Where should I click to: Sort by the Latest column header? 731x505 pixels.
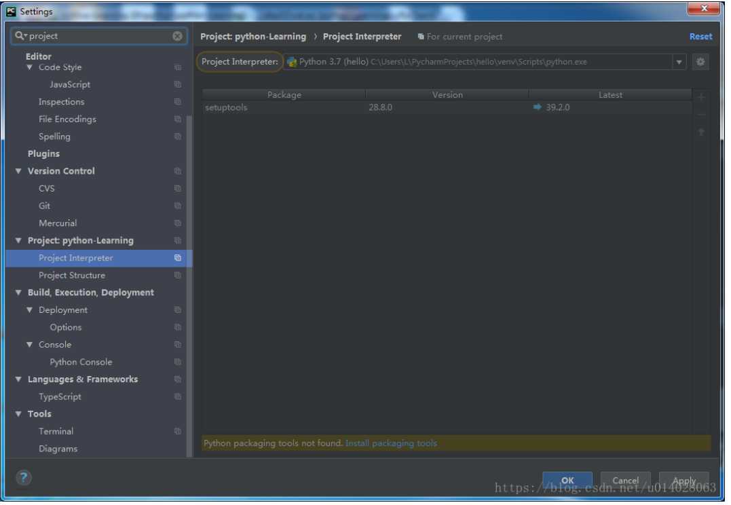[610, 94]
